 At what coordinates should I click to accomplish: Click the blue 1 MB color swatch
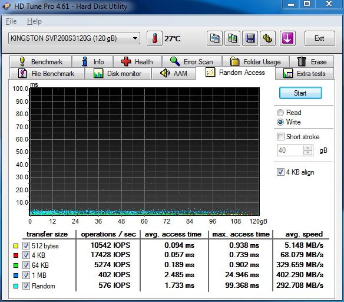(x=16, y=275)
